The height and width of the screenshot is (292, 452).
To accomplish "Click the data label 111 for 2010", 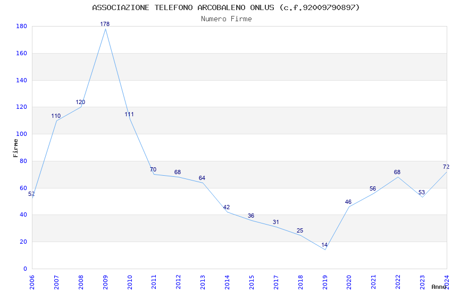I will [129, 115].
